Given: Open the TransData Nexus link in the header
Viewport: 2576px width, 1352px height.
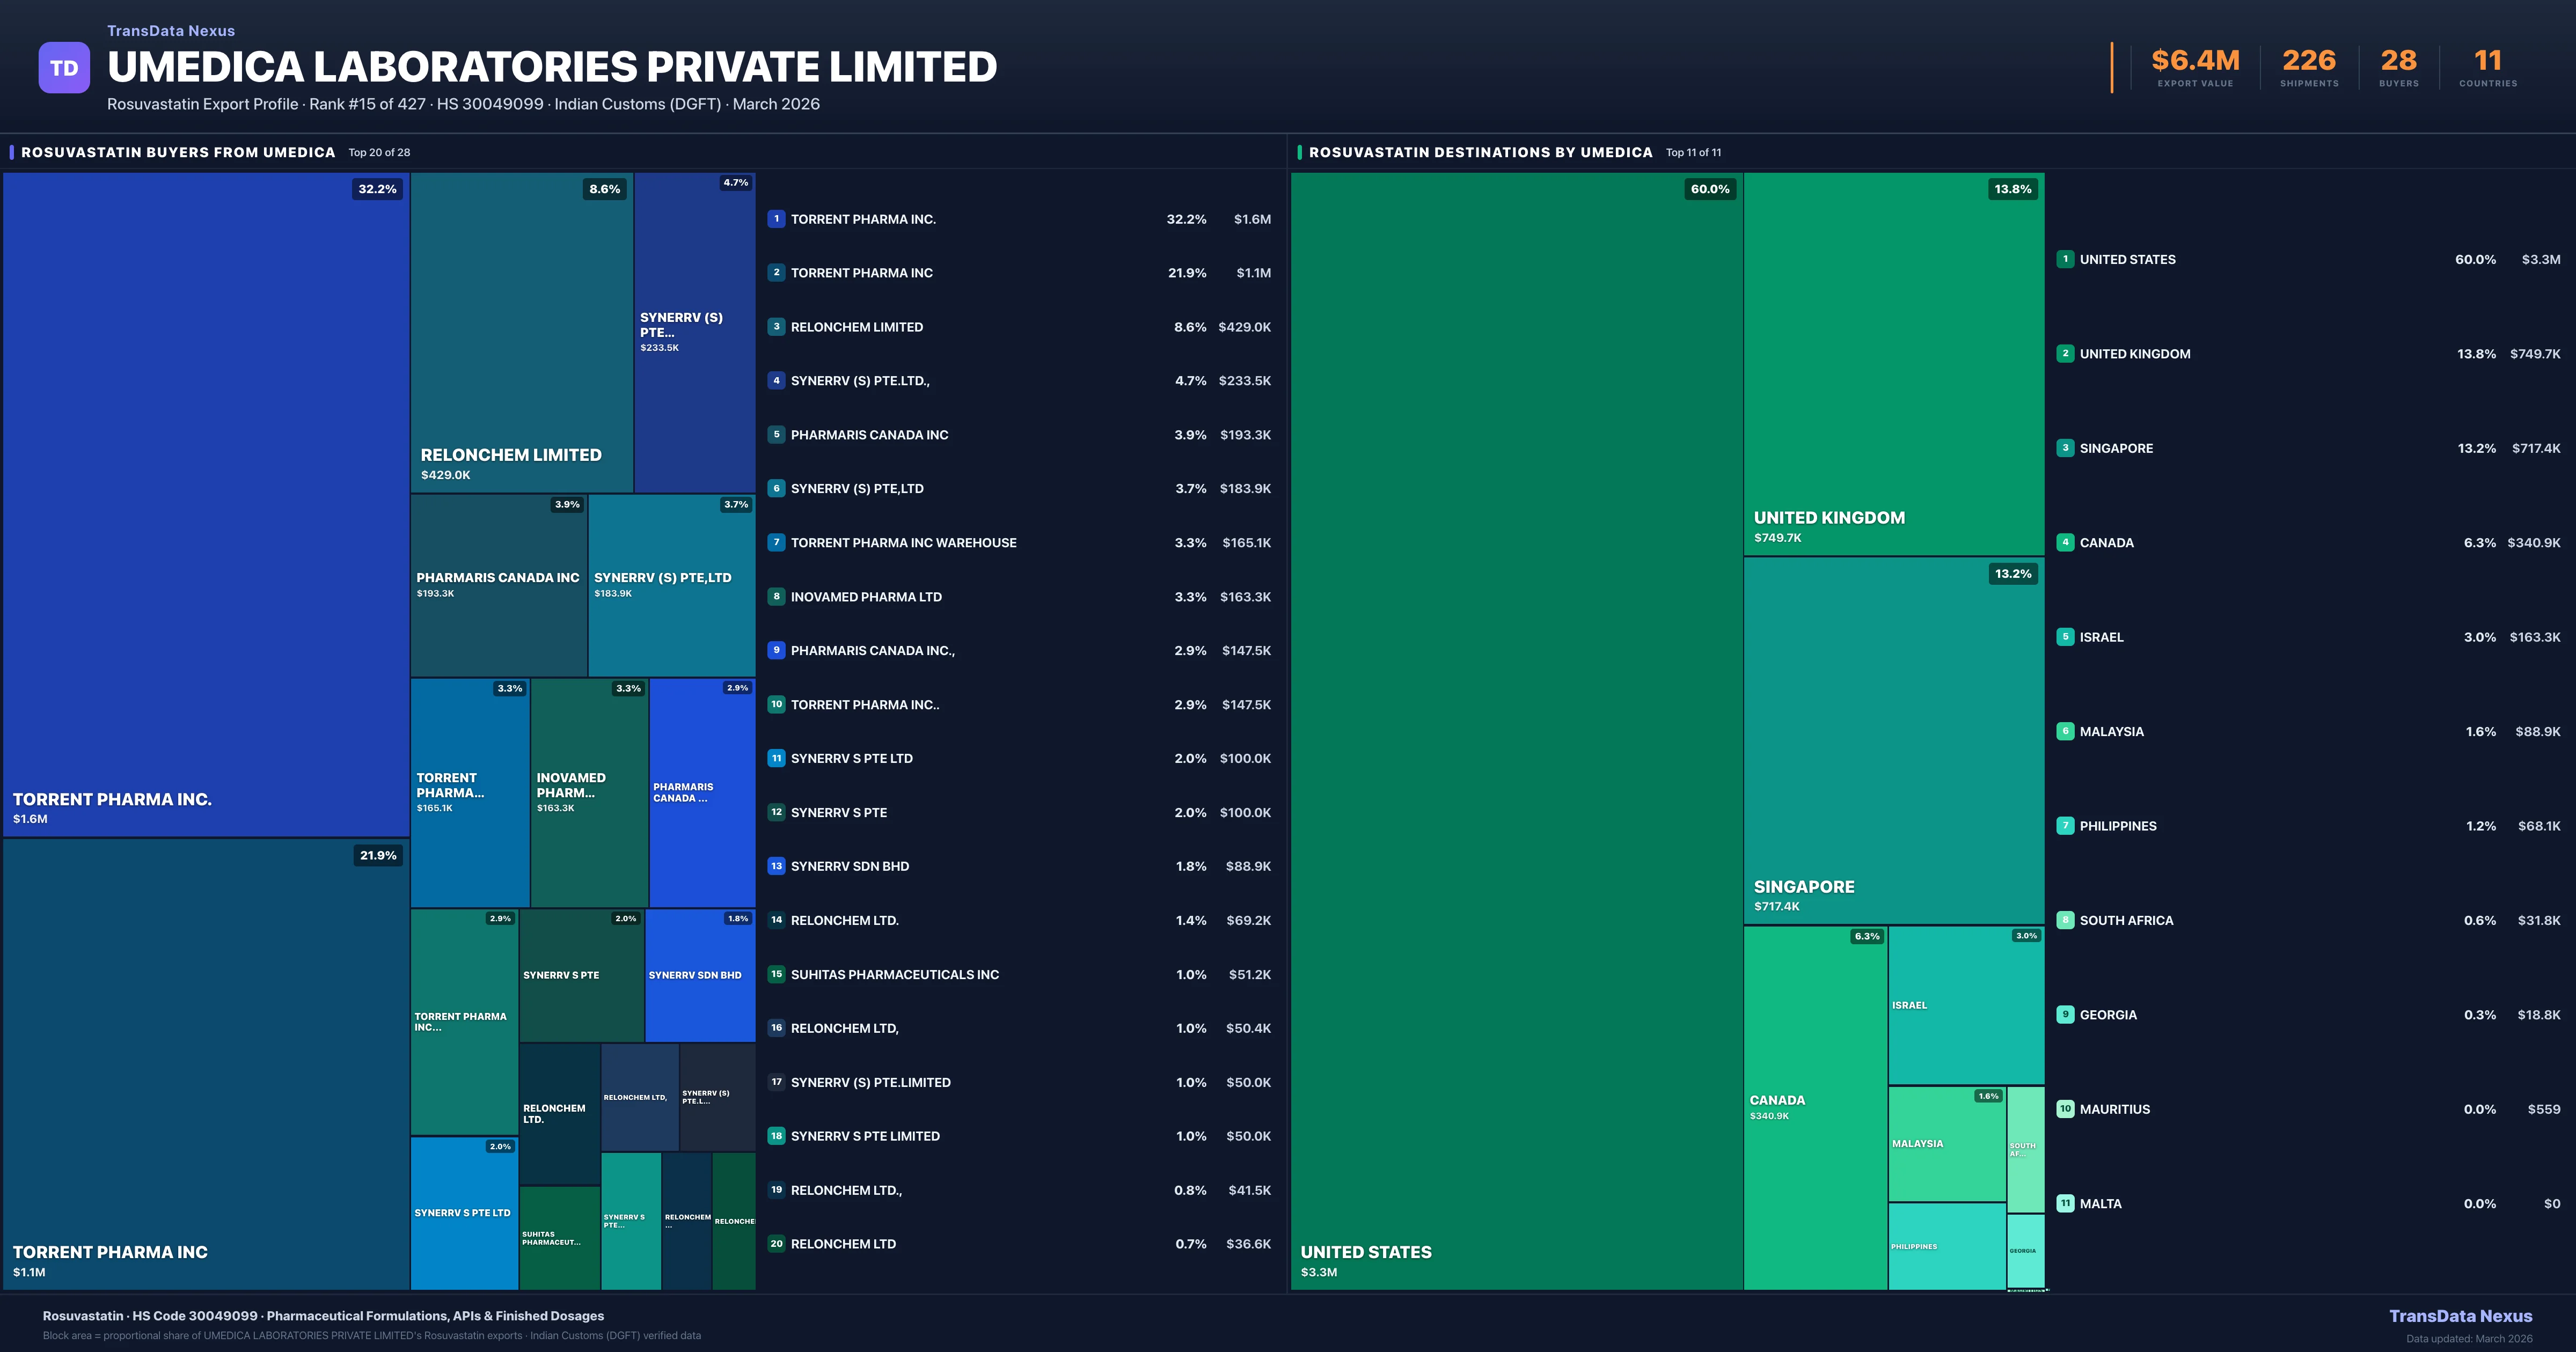Looking at the screenshot, I should pos(171,31).
